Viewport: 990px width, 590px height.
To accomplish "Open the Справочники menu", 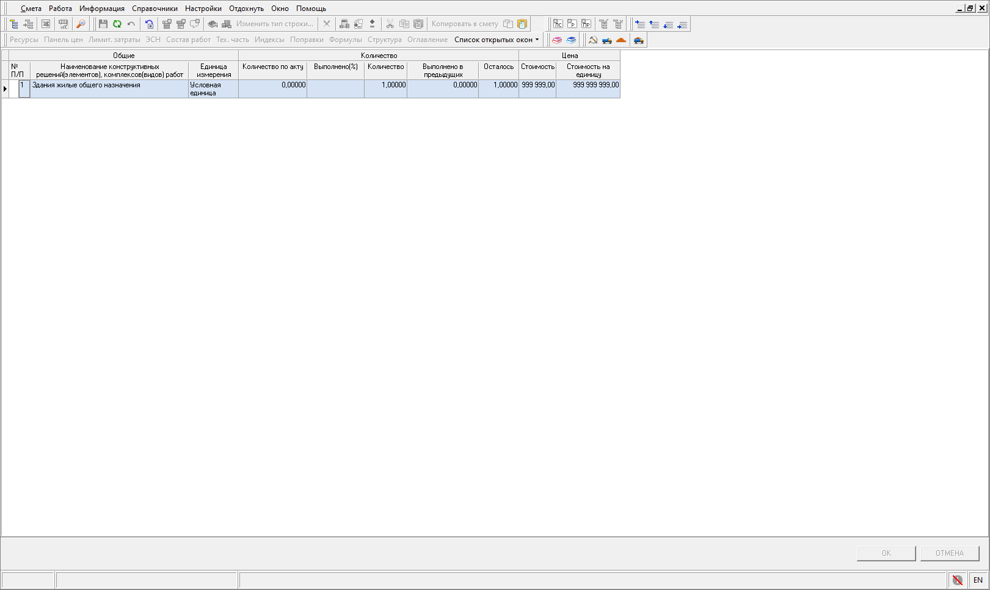I will (155, 9).
